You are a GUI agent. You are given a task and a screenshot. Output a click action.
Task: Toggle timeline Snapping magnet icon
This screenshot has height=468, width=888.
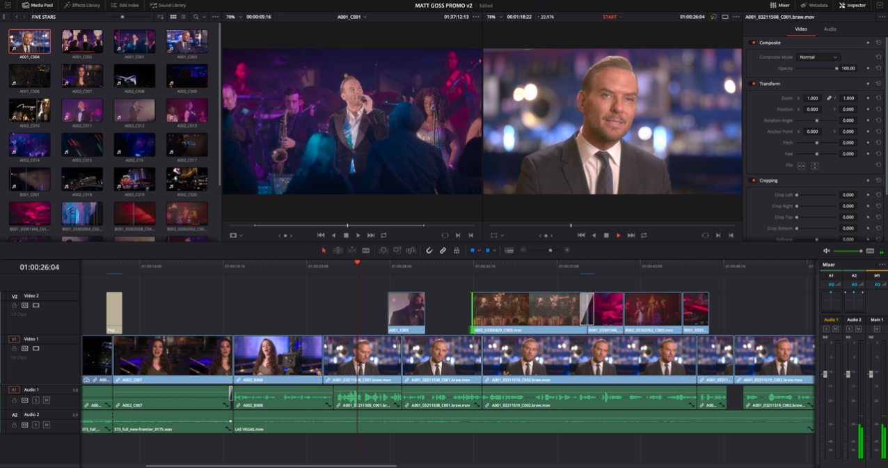tap(429, 250)
